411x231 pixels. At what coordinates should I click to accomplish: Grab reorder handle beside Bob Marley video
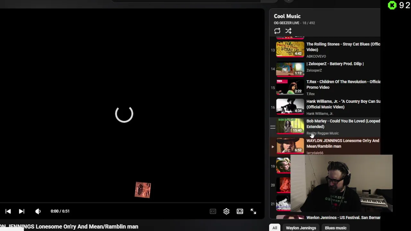point(273,127)
